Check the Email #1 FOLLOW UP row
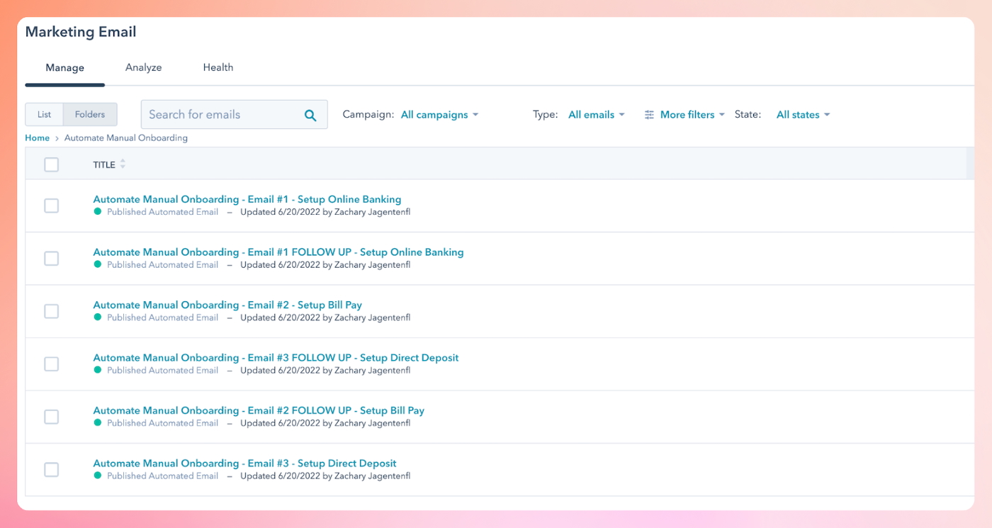 [51, 259]
